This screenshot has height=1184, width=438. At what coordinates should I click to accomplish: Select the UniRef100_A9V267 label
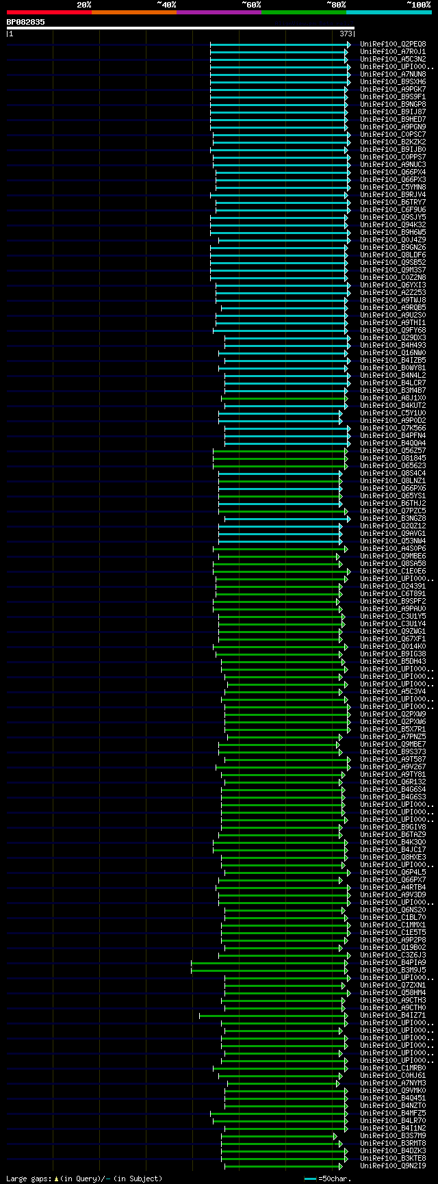click(x=393, y=767)
